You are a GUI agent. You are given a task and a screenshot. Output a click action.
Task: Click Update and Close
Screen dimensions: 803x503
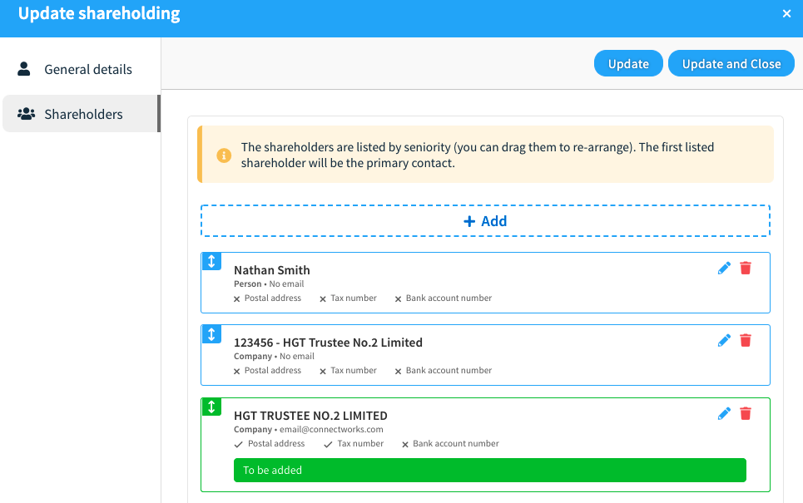pyautogui.click(x=731, y=63)
